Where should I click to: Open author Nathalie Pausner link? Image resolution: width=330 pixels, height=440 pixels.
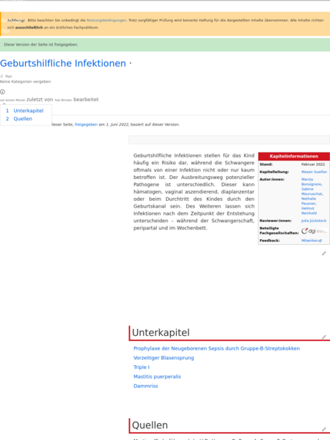309,201
